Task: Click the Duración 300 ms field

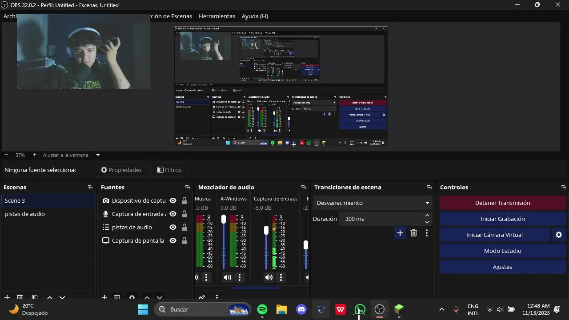Action: (x=380, y=219)
